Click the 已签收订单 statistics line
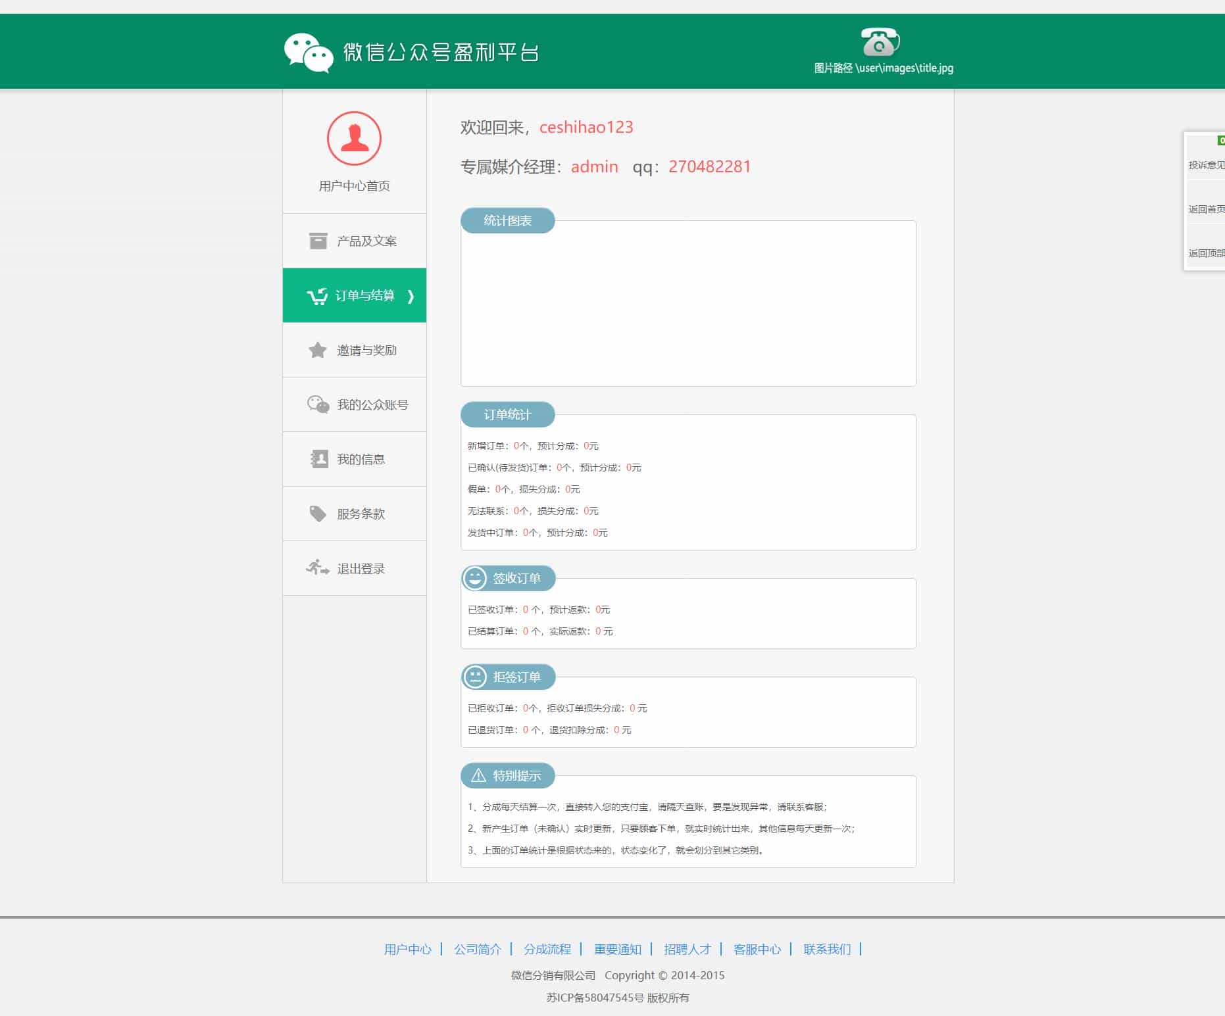 [539, 610]
